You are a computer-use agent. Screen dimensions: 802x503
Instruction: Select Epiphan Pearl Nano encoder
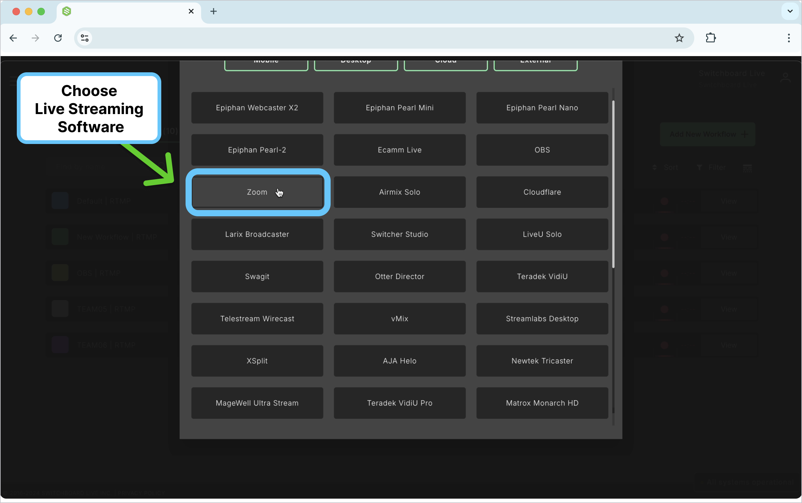coord(542,108)
